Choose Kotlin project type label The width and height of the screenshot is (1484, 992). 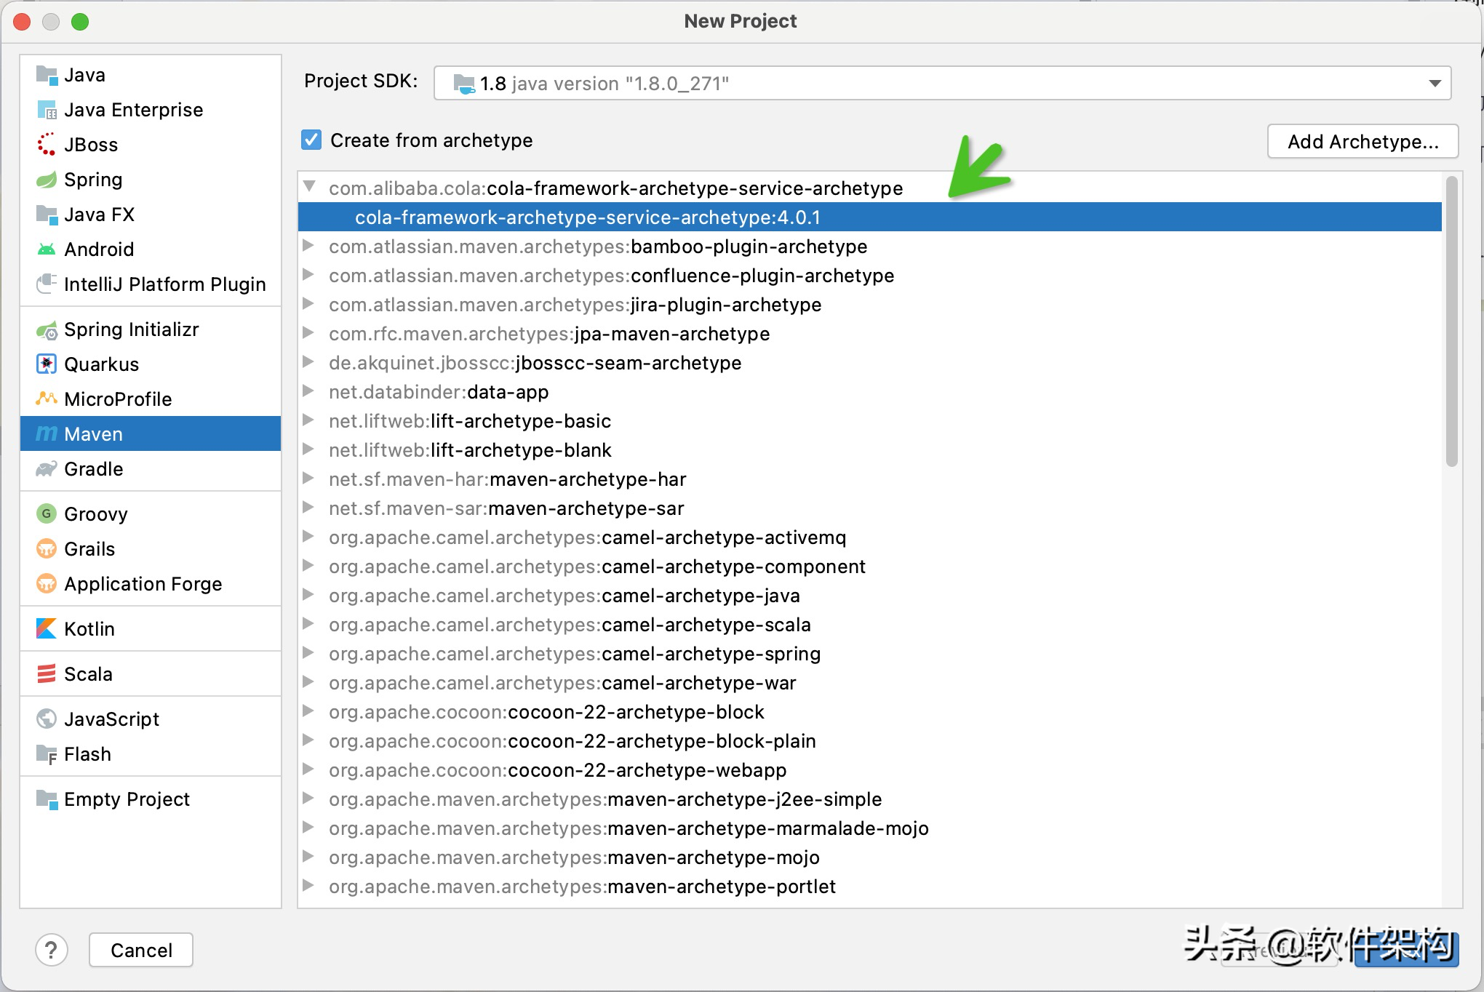(x=89, y=629)
